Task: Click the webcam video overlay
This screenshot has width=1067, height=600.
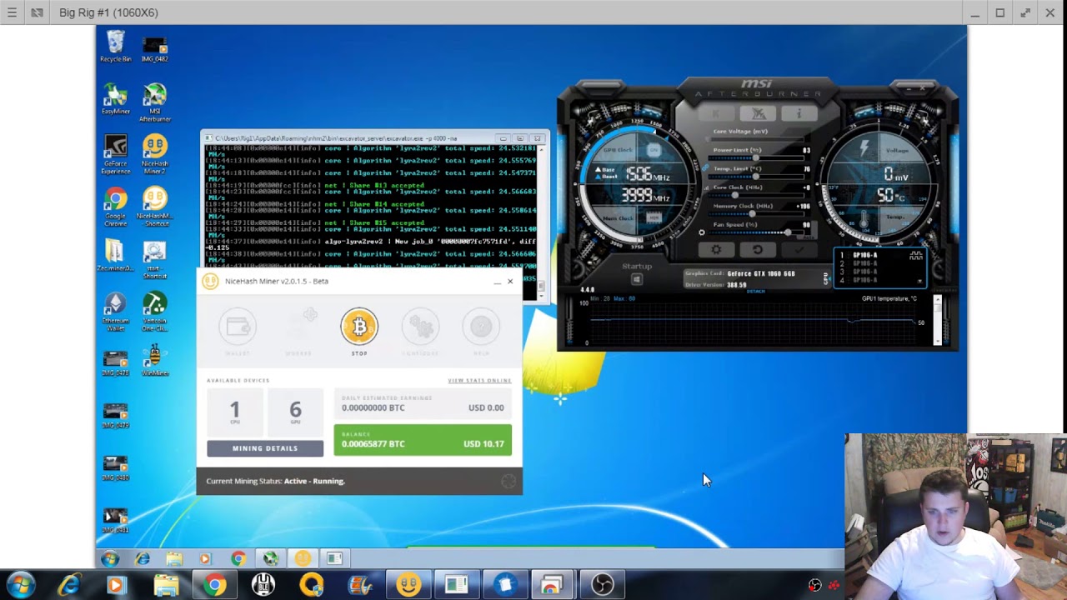Action: pyautogui.click(x=955, y=517)
